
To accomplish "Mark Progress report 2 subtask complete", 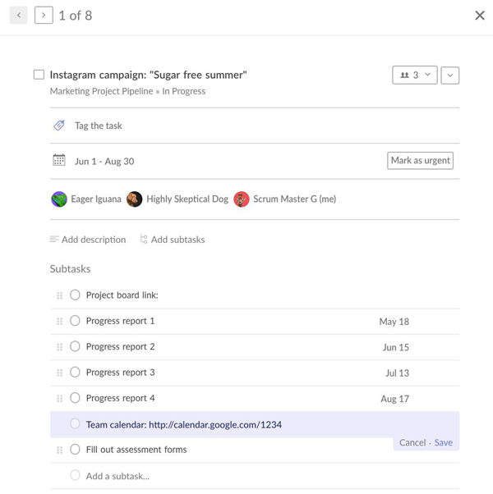I will pos(75,347).
